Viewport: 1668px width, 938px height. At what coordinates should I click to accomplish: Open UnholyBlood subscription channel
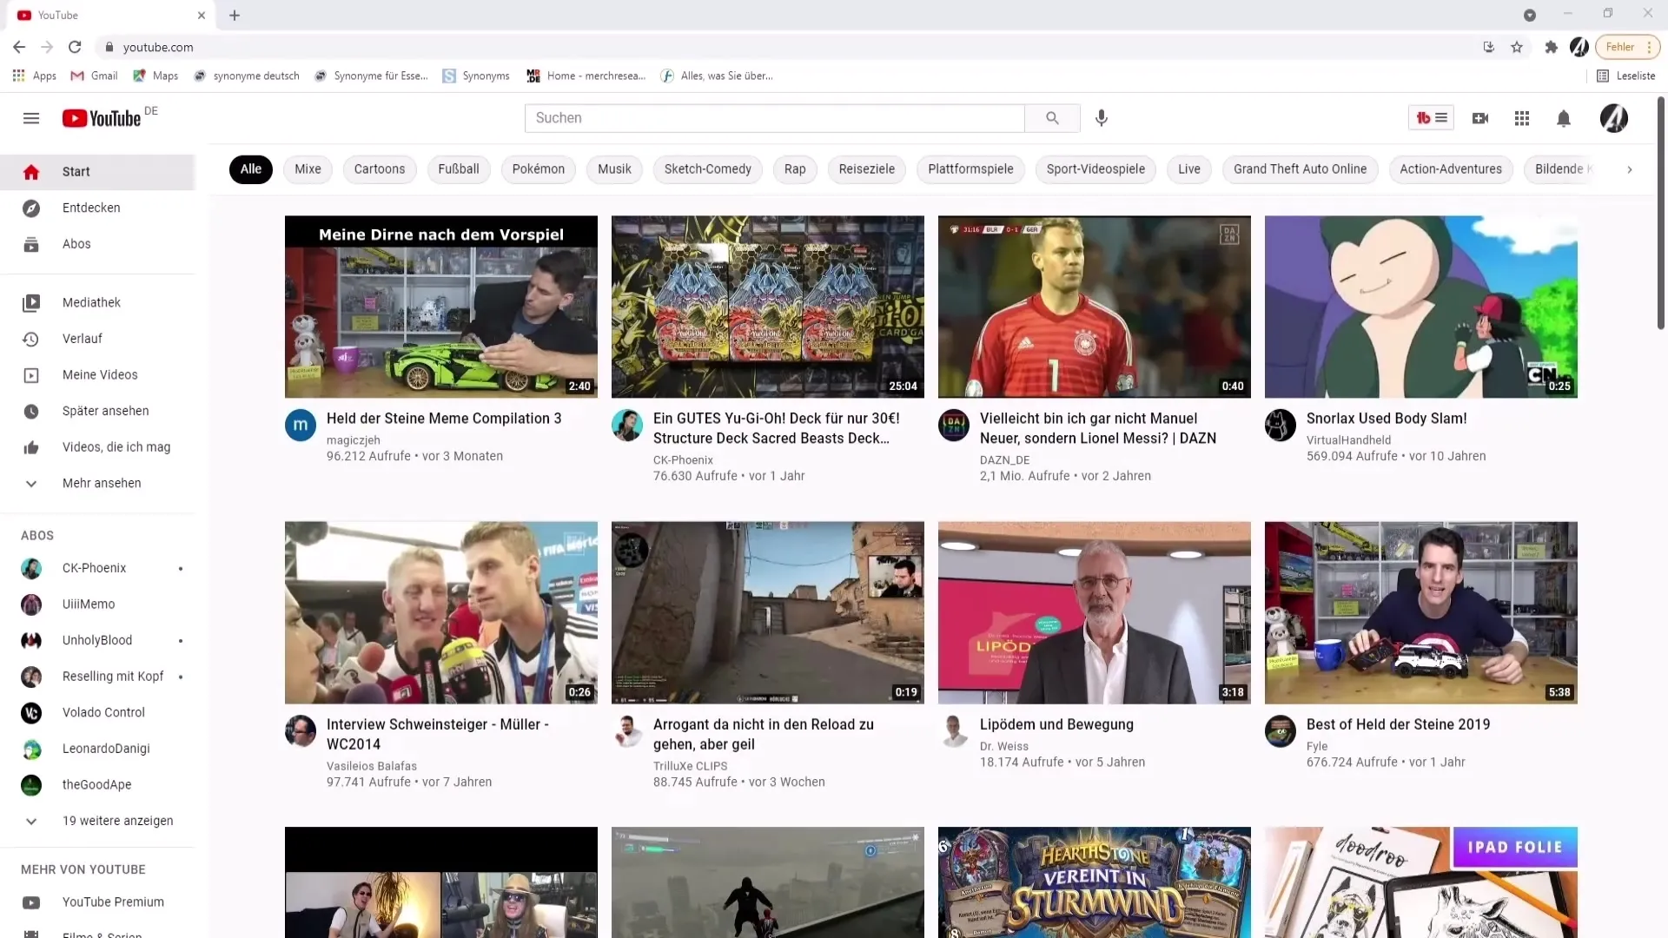(97, 641)
